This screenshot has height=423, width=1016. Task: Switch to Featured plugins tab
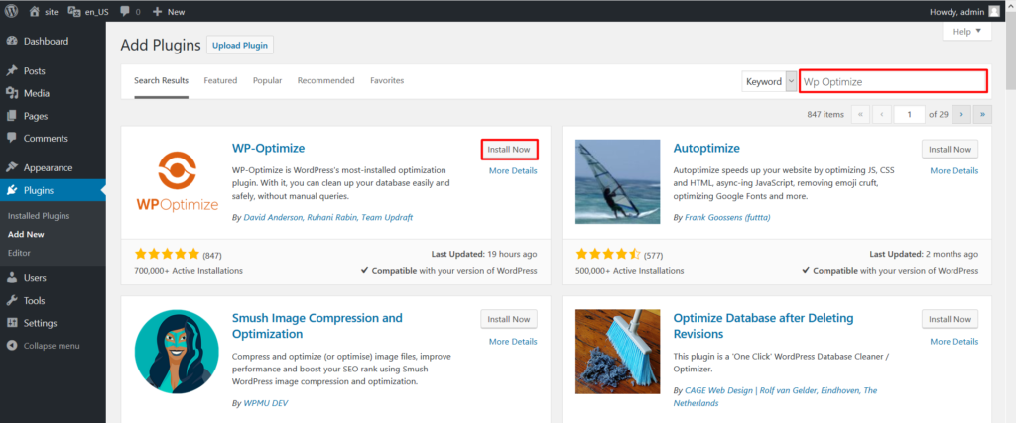pyautogui.click(x=220, y=81)
